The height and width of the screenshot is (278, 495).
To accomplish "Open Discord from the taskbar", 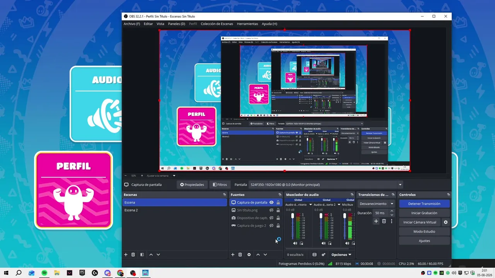I will point(108,273).
